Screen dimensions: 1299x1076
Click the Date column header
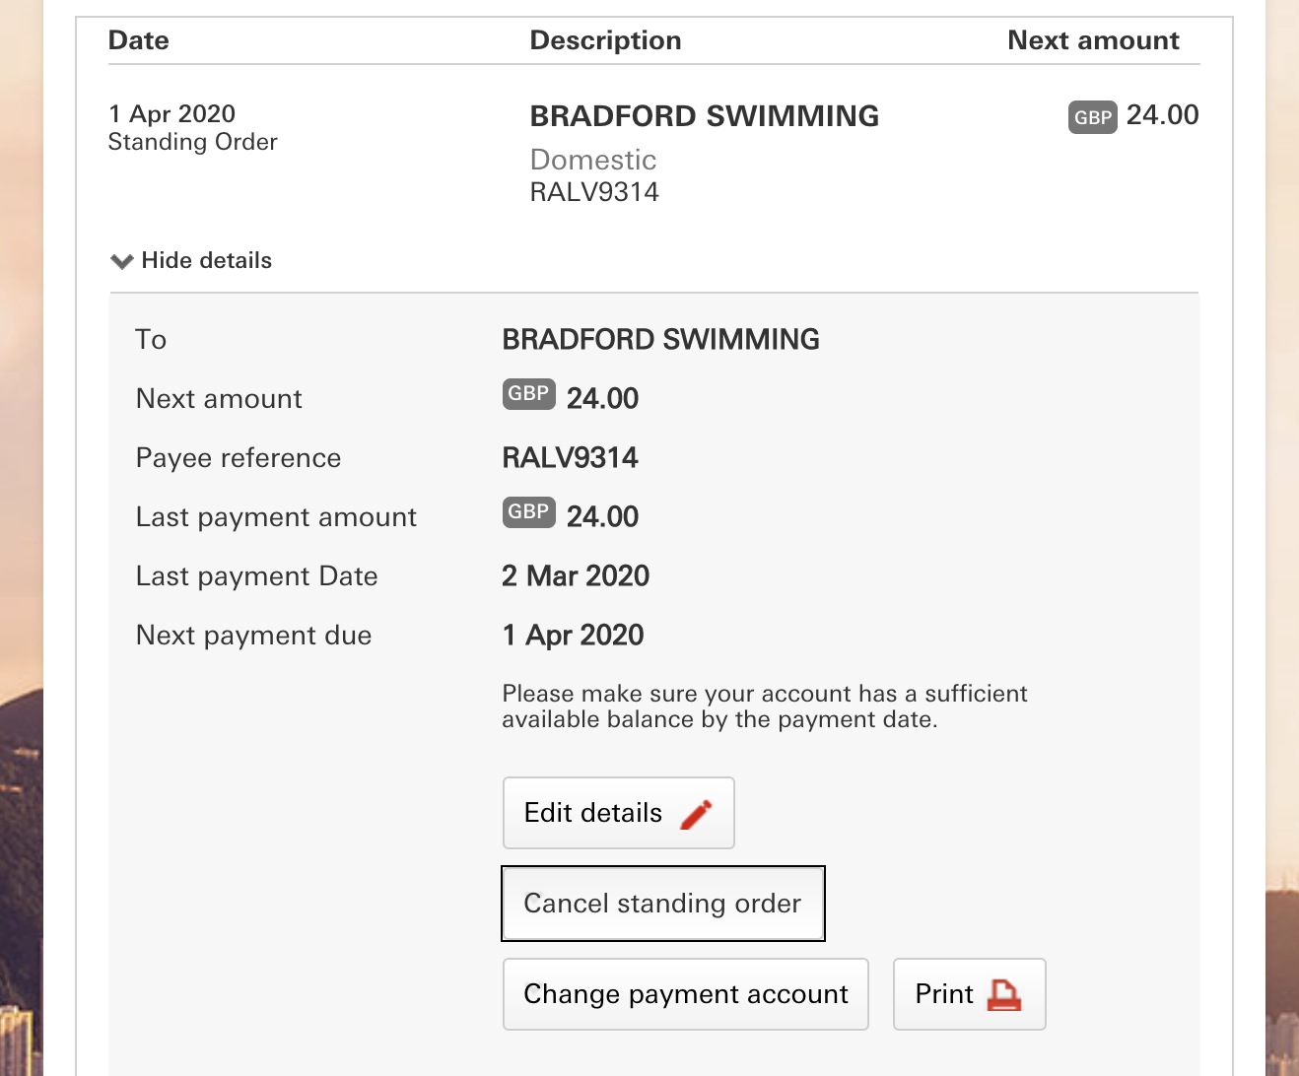[139, 40]
